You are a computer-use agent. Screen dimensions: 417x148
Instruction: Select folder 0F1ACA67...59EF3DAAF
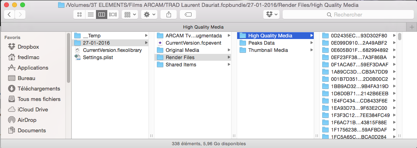tap(358, 64)
